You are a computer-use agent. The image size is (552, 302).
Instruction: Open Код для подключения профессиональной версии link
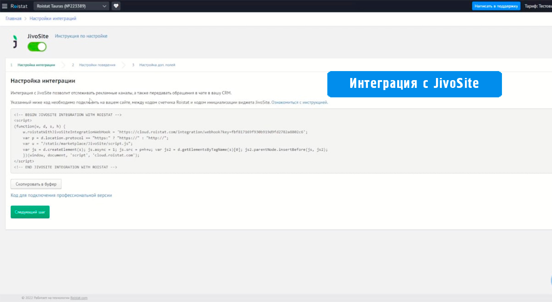61,195
